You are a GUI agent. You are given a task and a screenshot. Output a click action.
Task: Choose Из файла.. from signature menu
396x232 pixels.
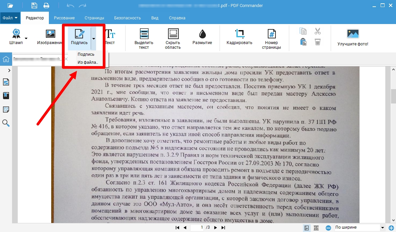[x=88, y=62]
